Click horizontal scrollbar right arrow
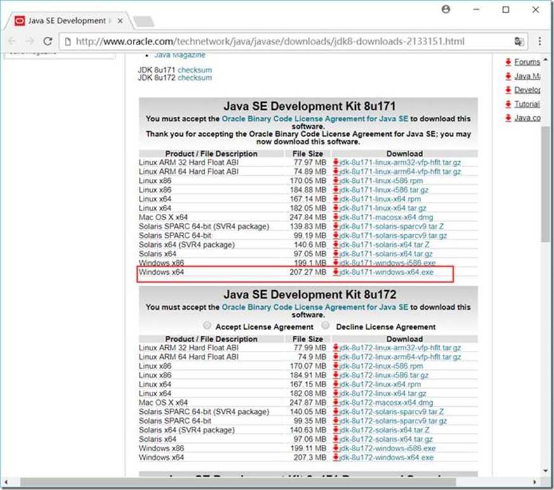The width and height of the screenshot is (554, 490). pos(534,482)
